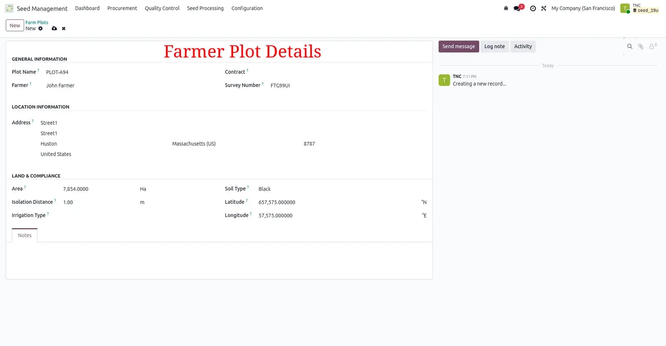
Task: Attach a file with the paperclip icon
Action: pos(641,47)
